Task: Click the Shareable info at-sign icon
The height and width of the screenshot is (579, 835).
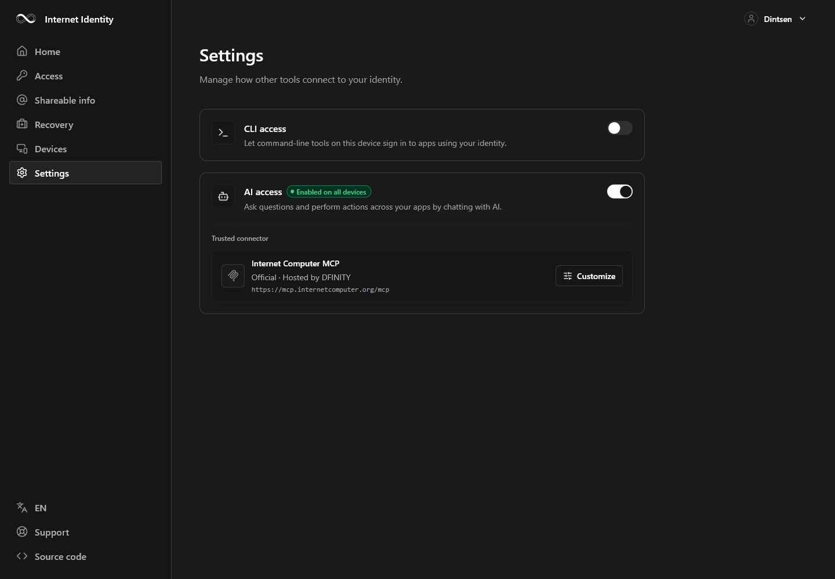Action: point(22,100)
